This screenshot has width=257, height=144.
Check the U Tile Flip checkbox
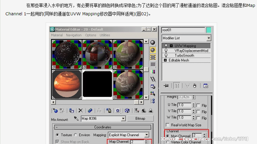[198, 105]
